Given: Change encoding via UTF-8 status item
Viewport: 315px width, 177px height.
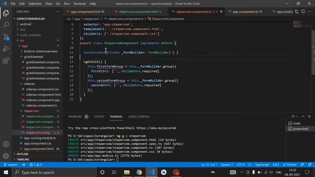Looking at the screenshot, I should click(x=241, y=165).
